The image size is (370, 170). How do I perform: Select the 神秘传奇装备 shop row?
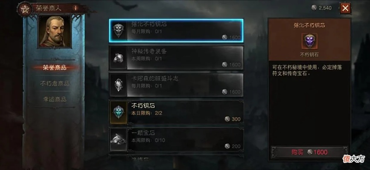coord(176,58)
